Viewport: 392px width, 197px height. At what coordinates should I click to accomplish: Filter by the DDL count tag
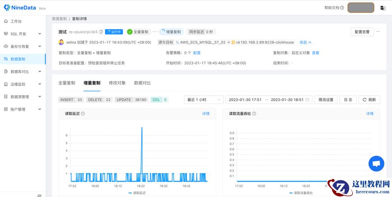(159, 100)
